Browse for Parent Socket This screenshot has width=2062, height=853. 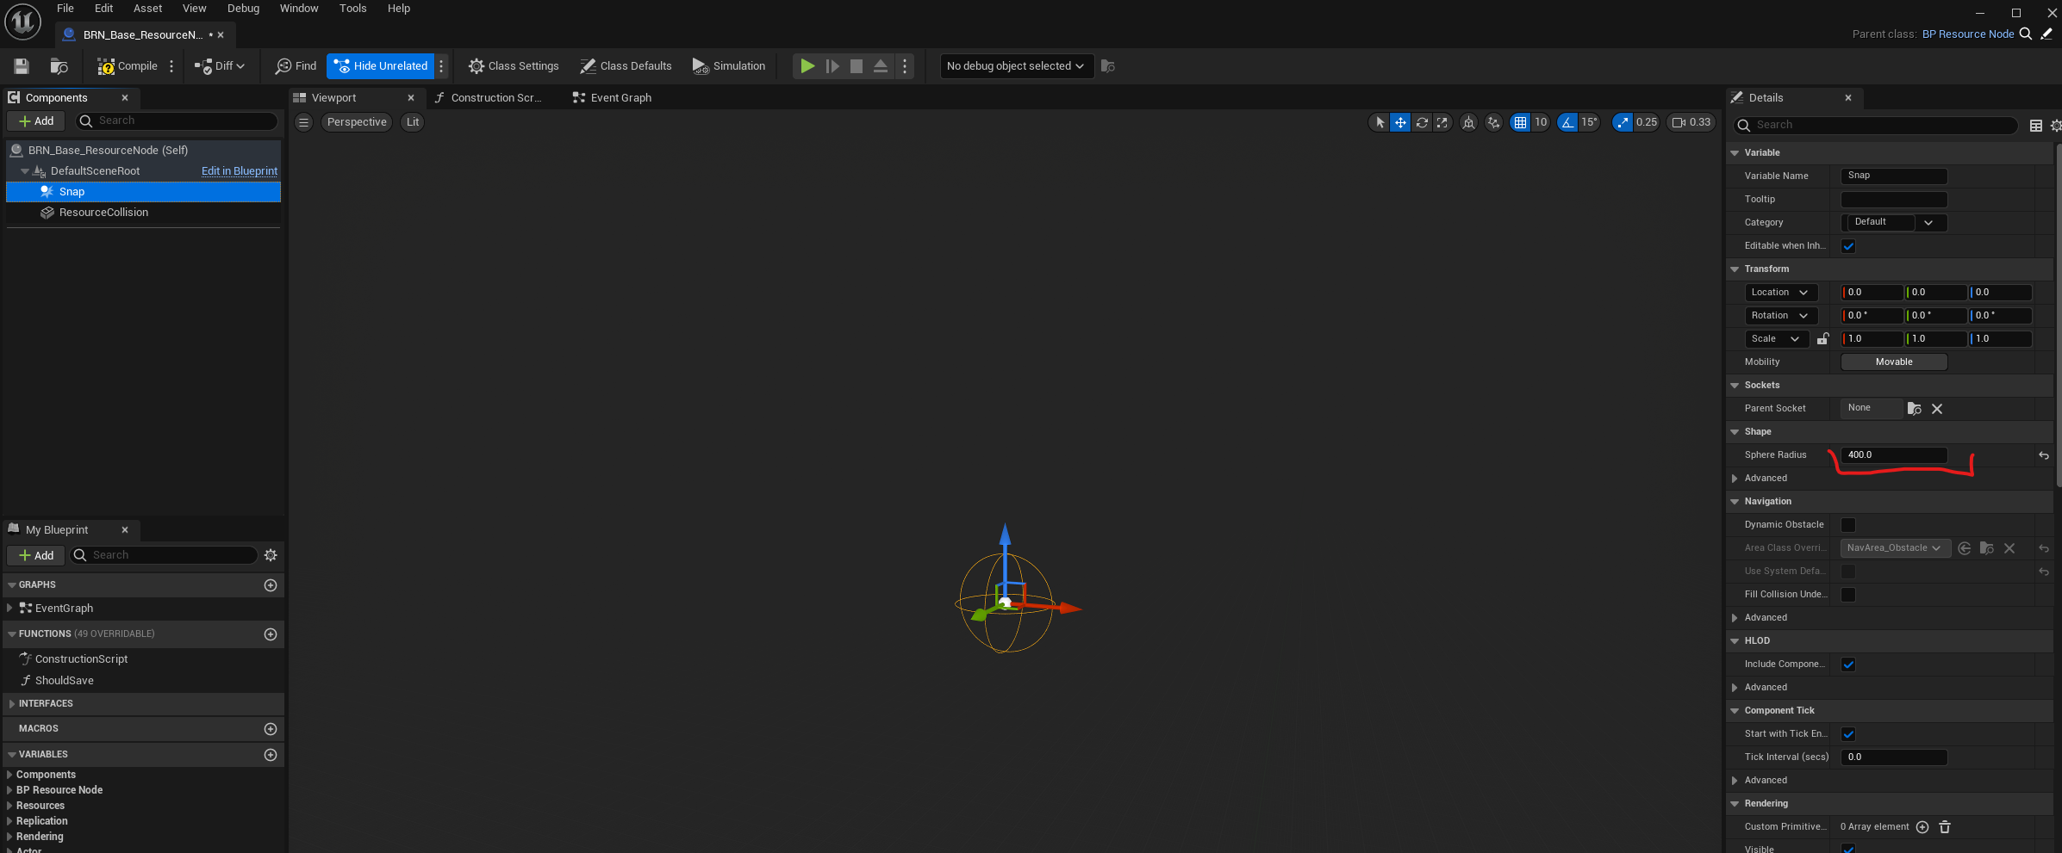(x=1915, y=409)
